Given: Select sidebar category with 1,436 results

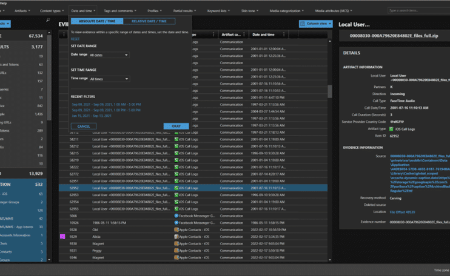Looking at the screenshot, I should click(x=22, y=114).
